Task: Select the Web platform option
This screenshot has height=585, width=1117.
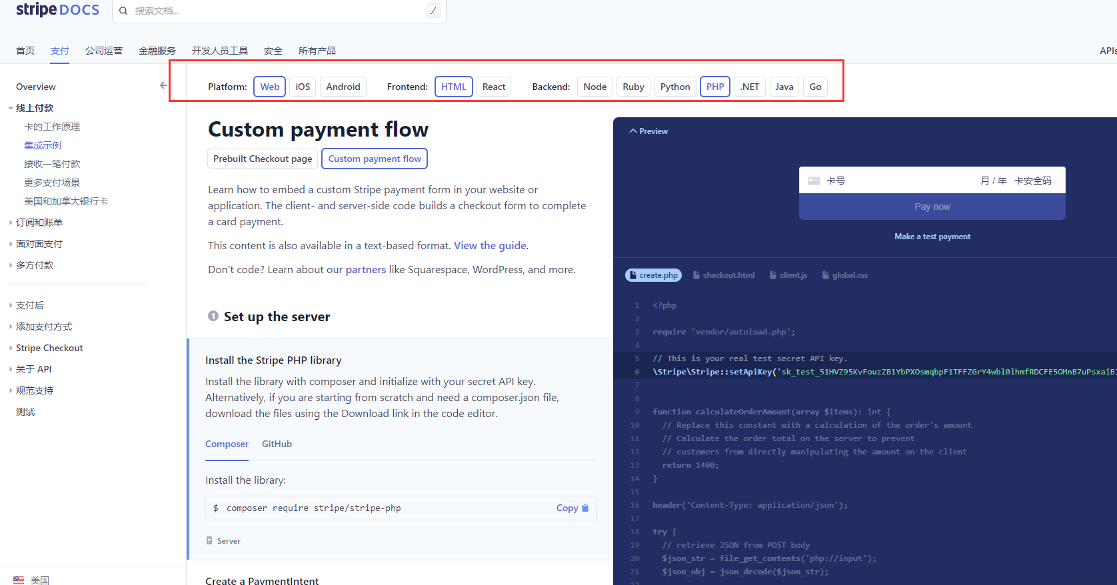Action: (270, 87)
